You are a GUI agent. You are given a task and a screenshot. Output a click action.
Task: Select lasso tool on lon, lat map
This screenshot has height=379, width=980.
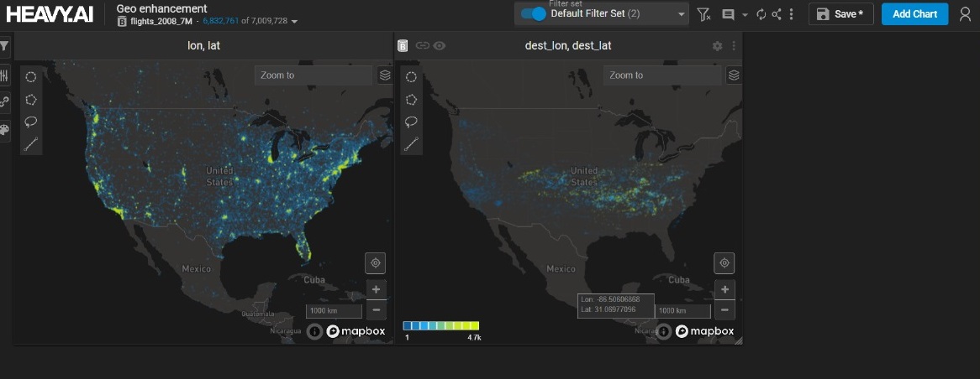coord(30,122)
